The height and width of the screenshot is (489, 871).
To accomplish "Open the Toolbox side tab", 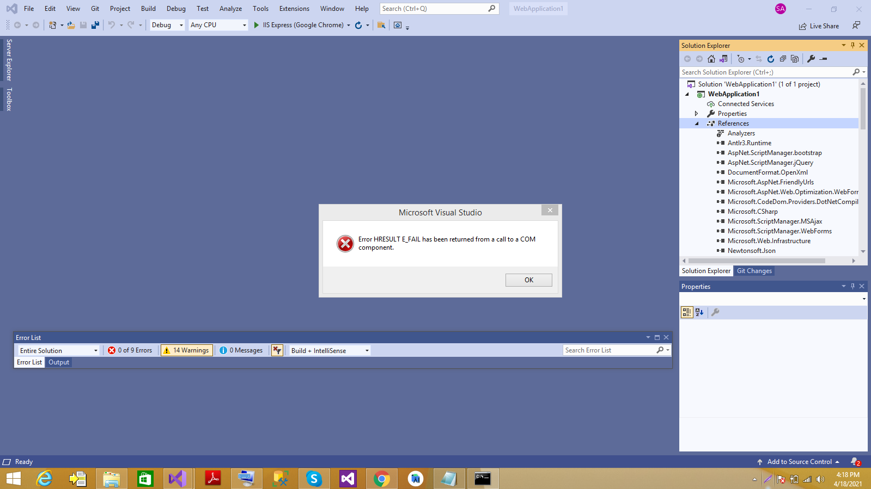I will pos(9,100).
